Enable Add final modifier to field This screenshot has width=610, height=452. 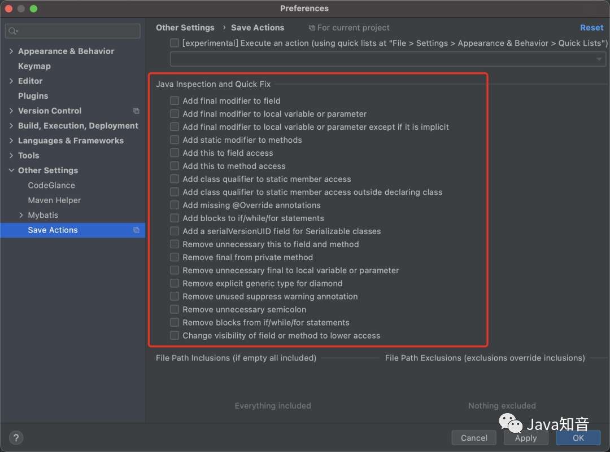tap(175, 101)
